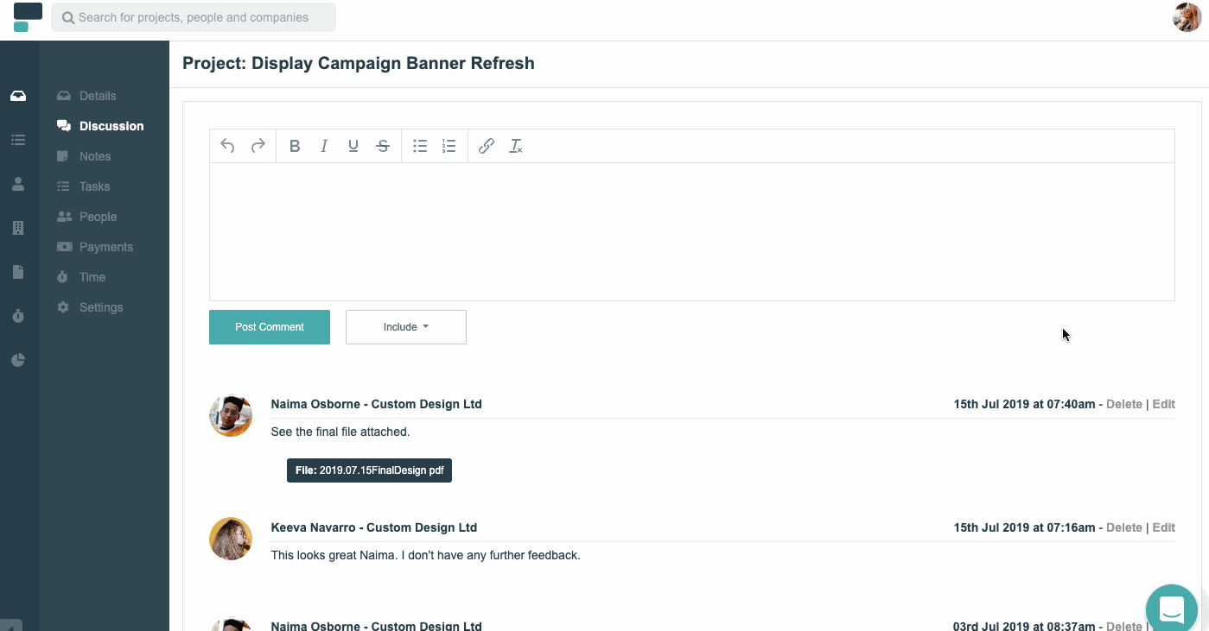Edit Naima's 07:40am comment
1209x631 pixels.
[1163, 404]
